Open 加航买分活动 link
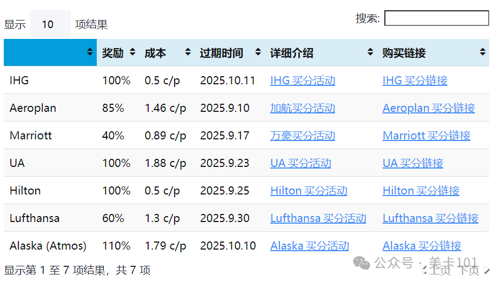Image resolution: width=493 pixels, height=282 pixels. [x=303, y=108]
